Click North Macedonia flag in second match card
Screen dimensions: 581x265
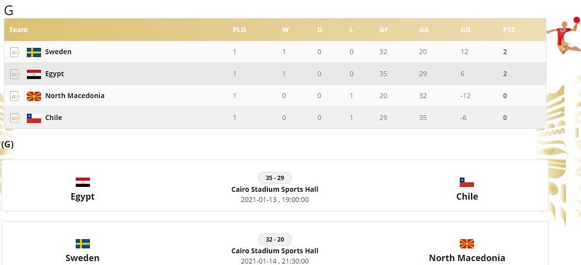467,244
